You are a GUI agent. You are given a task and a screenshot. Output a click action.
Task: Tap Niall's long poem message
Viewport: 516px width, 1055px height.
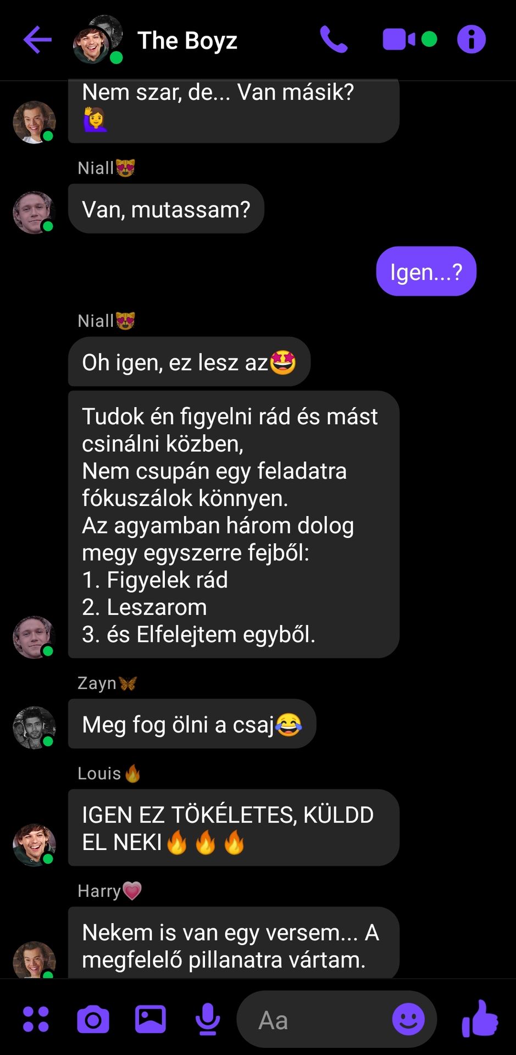[x=234, y=525]
